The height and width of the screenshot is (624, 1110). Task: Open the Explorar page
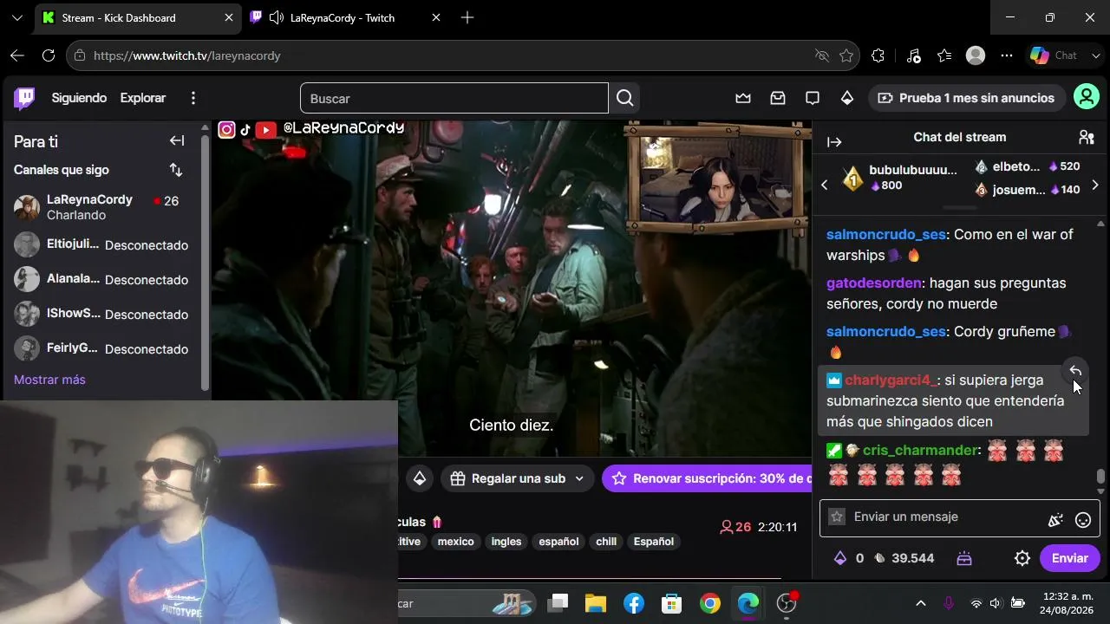click(143, 98)
